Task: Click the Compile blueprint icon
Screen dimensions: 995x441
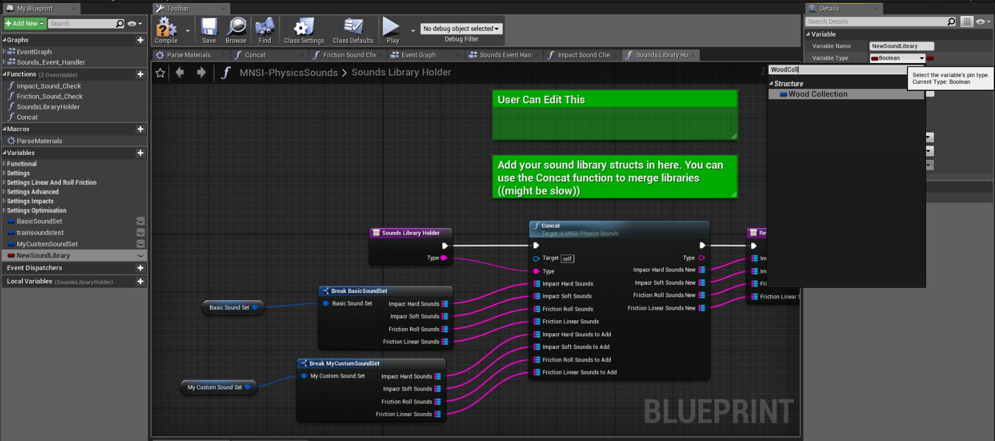Action: coord(166,27)
